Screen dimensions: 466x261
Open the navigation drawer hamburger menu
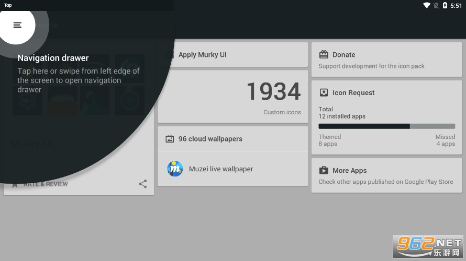[x=17, y=25]
